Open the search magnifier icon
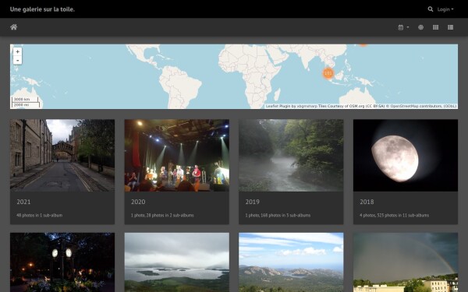This screenshot has width=468, height=292. 430,9
